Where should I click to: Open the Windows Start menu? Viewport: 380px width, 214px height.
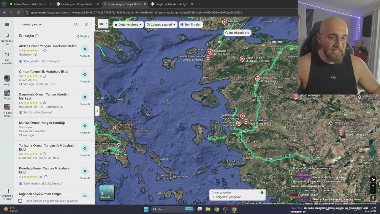(146, 209)
